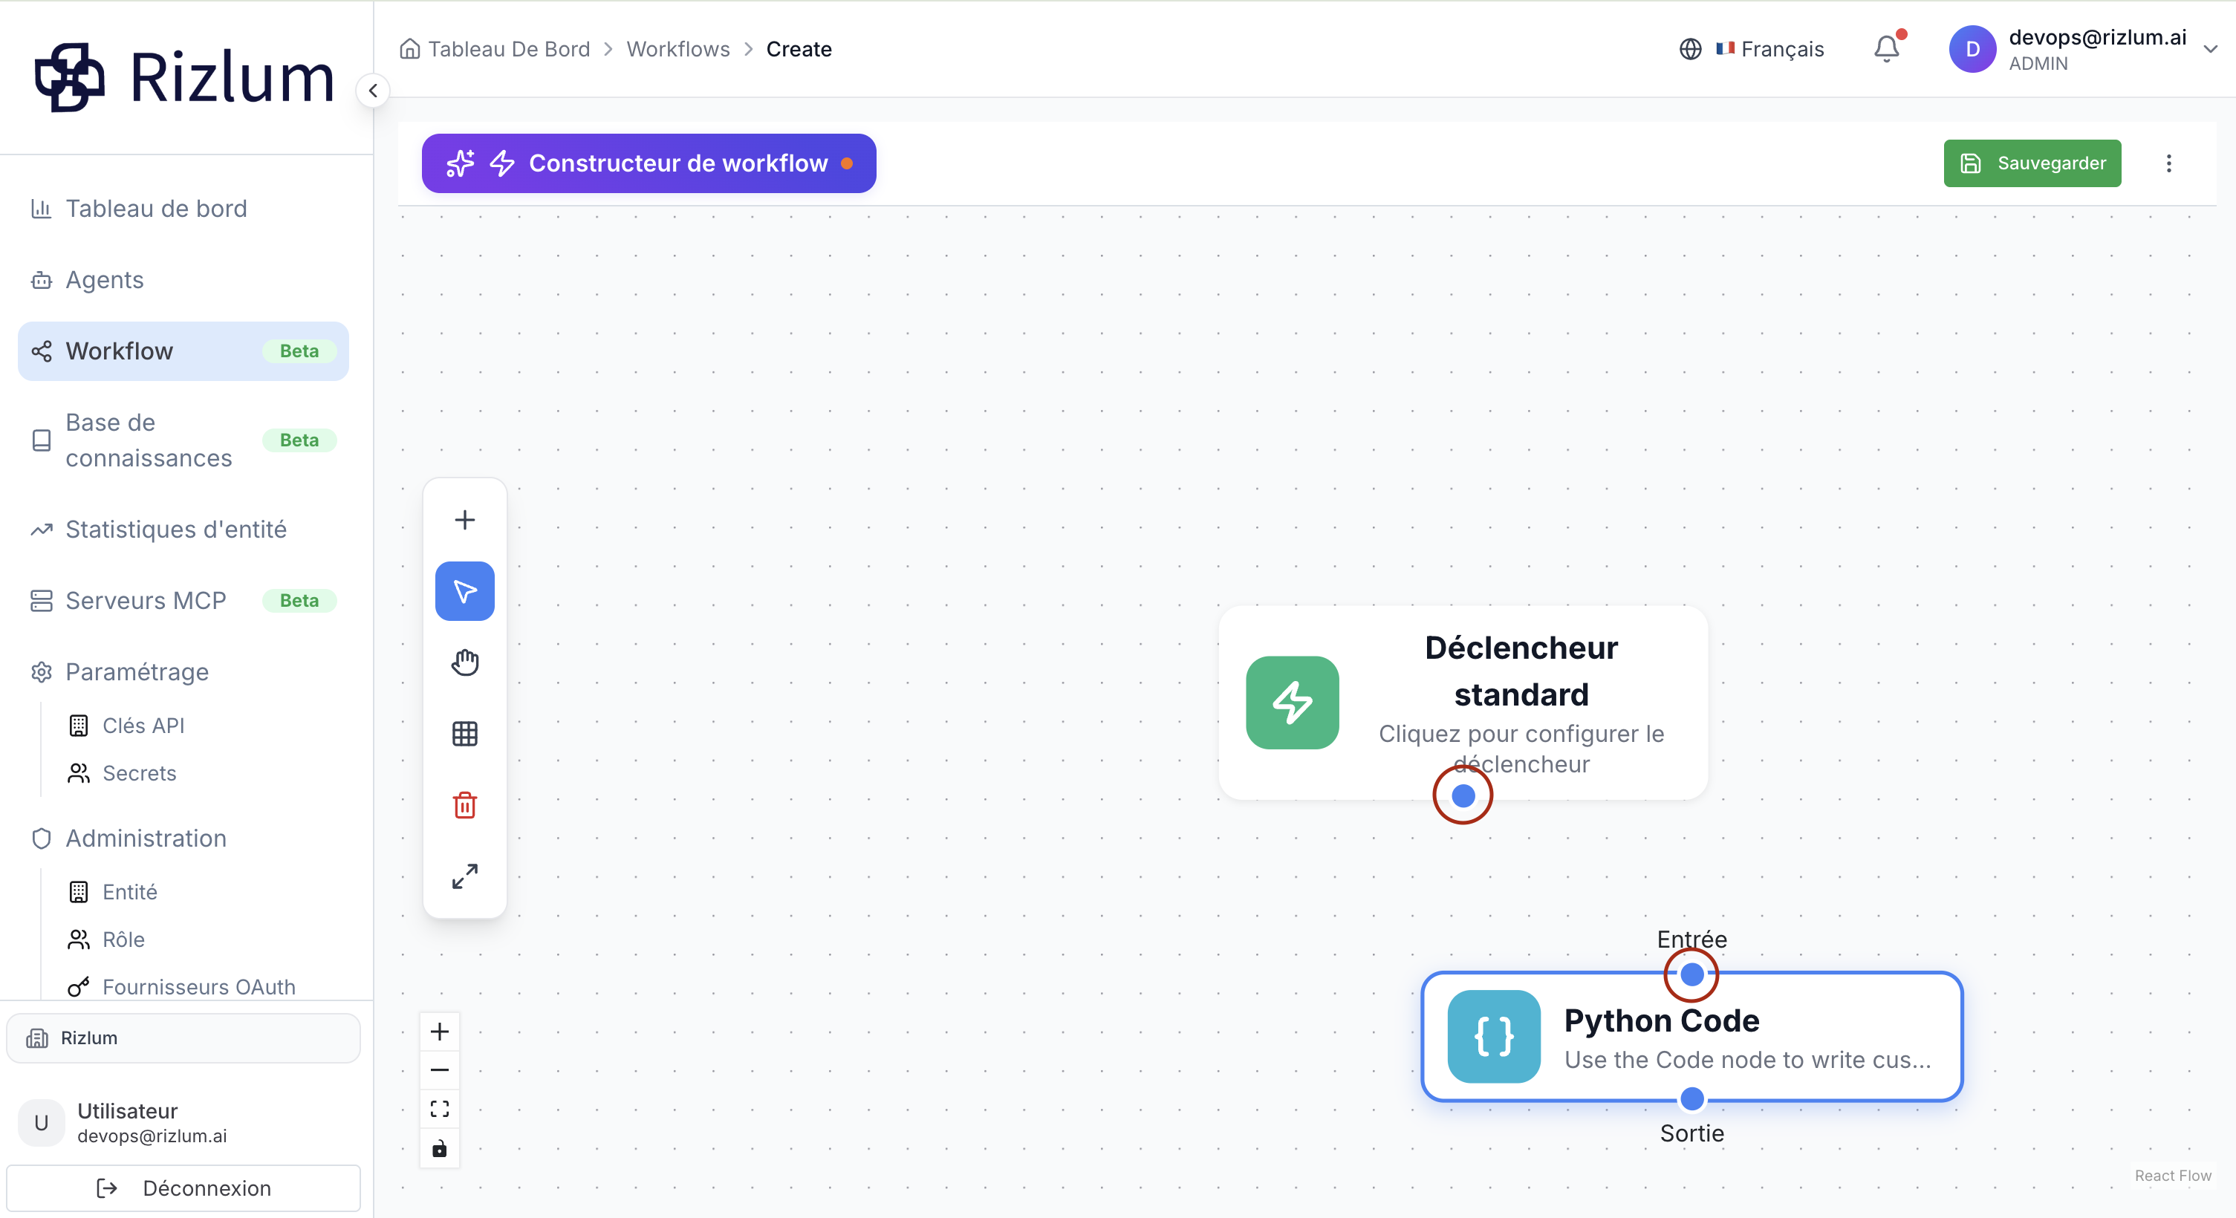Select the hand pan tool
This screenshot has width=2236, height=1218.
coord(464,662)
